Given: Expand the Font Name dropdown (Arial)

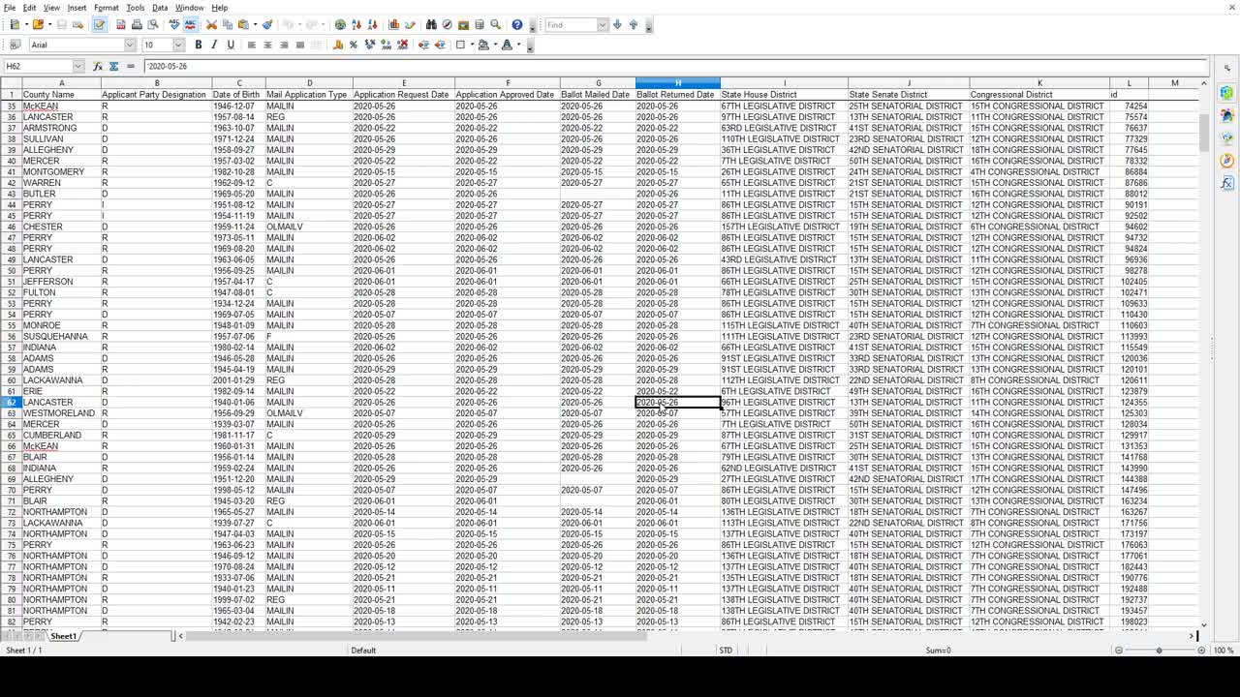Looking at the screenshot, I should click(130, 45).
